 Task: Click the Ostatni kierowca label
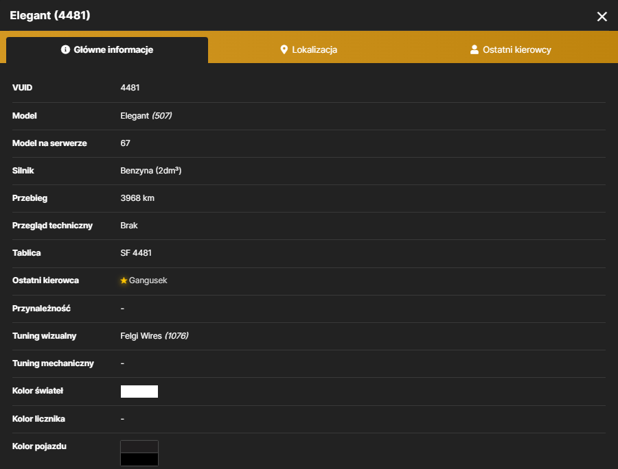[x=46, y=280]
